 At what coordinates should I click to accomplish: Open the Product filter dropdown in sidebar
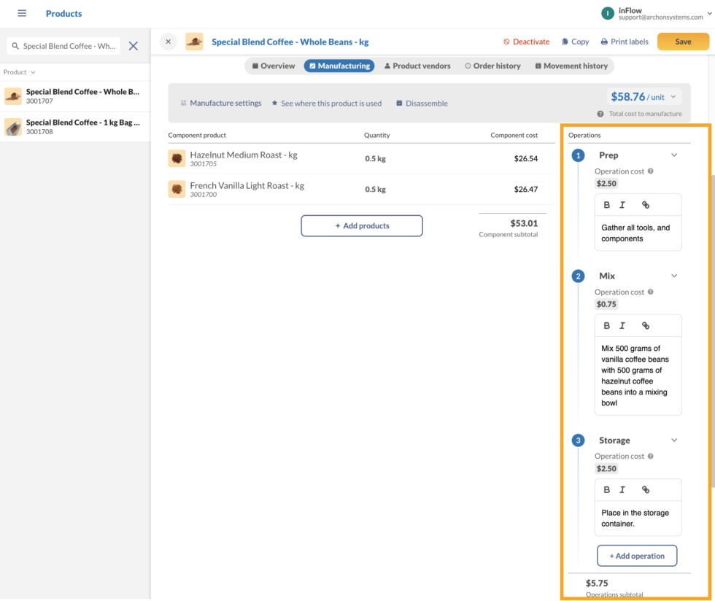coord(20,71)
